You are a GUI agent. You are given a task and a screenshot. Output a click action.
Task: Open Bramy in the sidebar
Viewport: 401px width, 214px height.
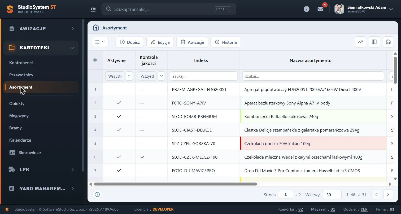[x=15, y=128]
